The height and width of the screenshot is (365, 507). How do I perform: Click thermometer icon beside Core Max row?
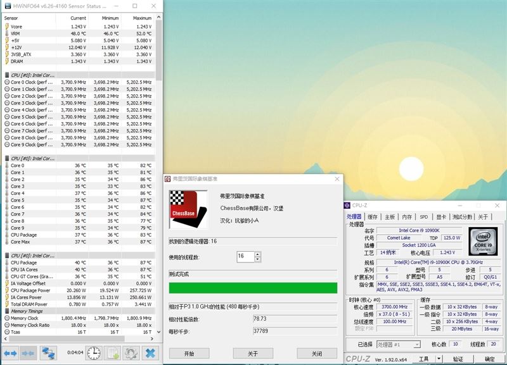[x=7, y=242]
